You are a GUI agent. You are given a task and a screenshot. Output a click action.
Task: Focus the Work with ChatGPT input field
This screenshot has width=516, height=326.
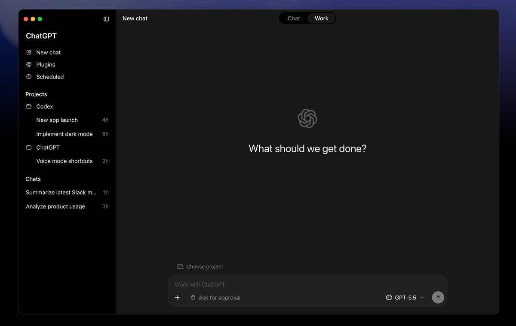pos(307,284)
